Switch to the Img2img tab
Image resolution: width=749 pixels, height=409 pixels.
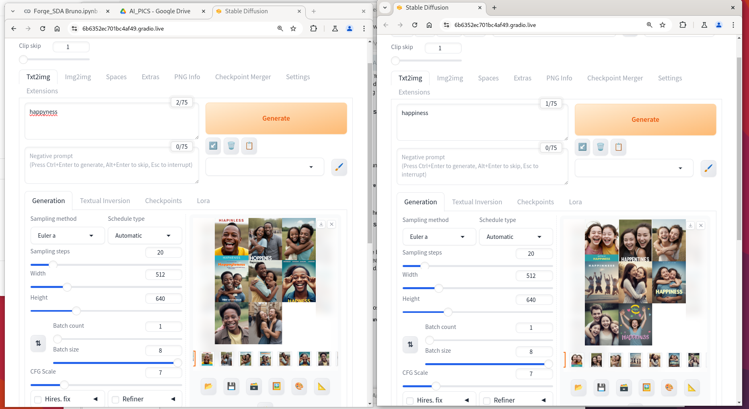coord(78,77)
